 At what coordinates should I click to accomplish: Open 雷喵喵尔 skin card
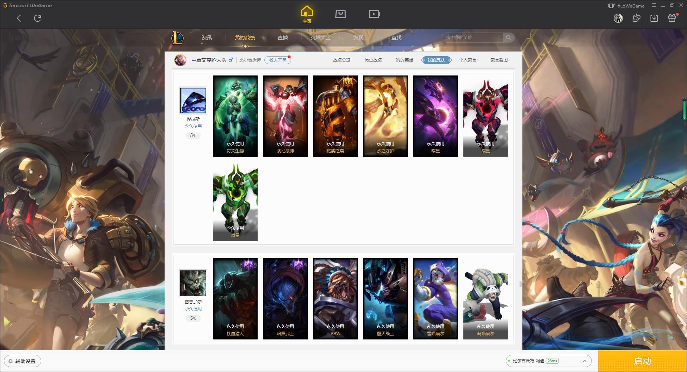pos(435,299)
